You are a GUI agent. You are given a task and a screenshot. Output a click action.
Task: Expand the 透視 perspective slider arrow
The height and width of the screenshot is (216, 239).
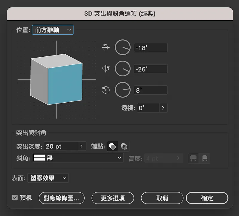coord(163,108)
